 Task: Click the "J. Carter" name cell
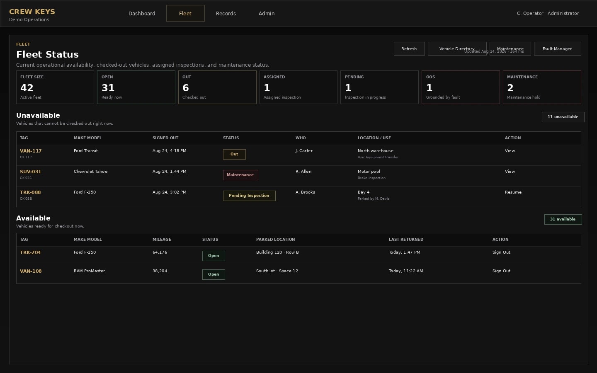click(304, 151)
